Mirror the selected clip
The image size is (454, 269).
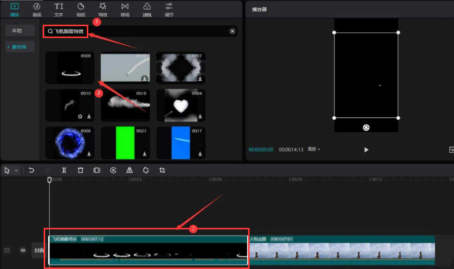[x=129, y=170]
